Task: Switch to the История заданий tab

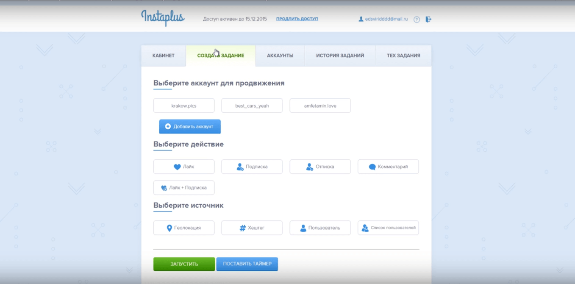Action: 340,56
